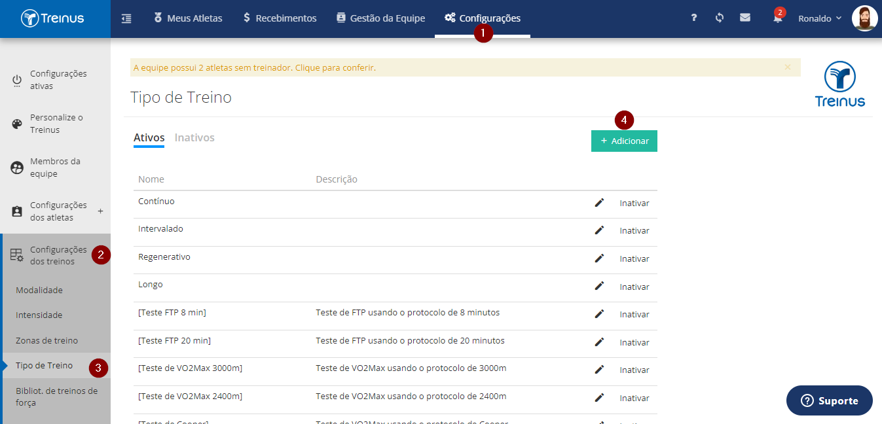
Task: Edit the Regenerativo type with pencil icon
Action: [x=599, y=258]
